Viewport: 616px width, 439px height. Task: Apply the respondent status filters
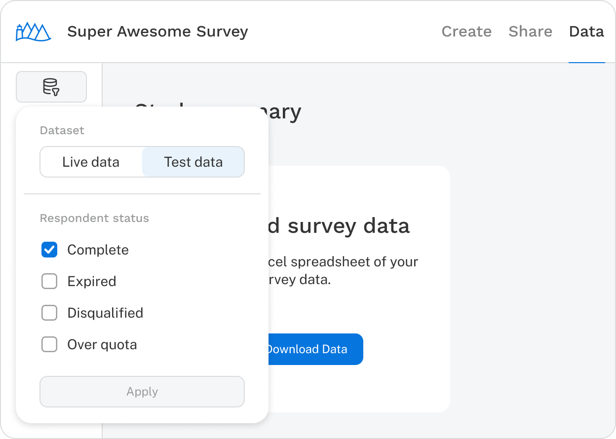[142, 391]
